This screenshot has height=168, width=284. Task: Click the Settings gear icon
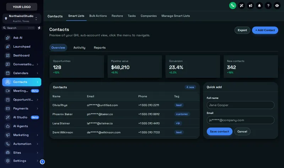7,161
